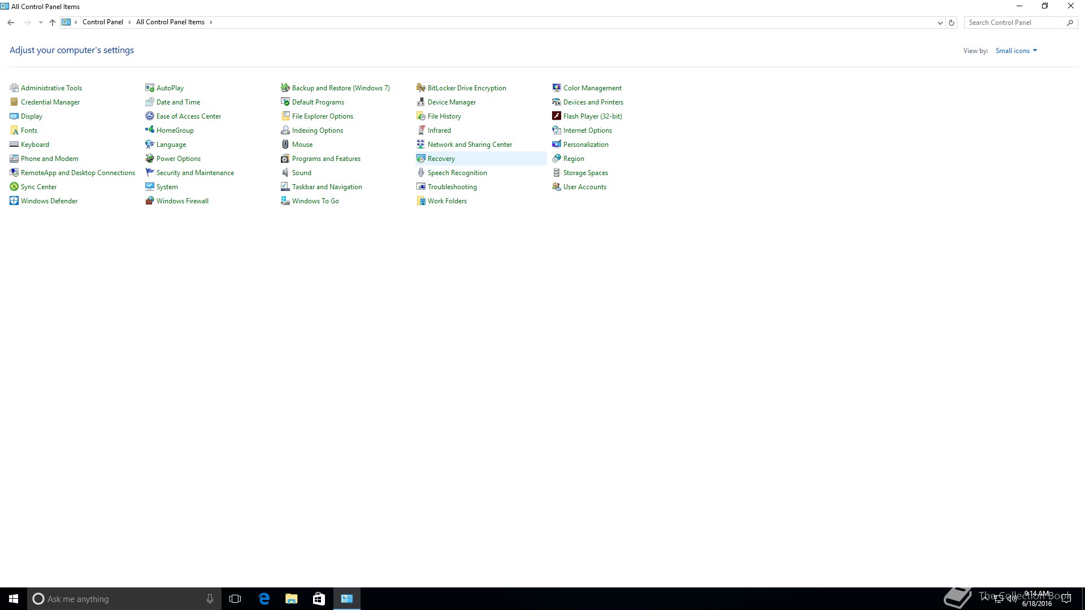Screen dimensions: 1085x610
Task: Click the Control Panel breadcrumb
Action: tap(103, 22)
